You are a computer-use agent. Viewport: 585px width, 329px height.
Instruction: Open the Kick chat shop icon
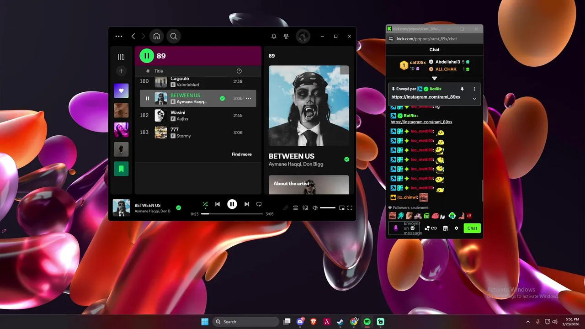tap(445, 228)
